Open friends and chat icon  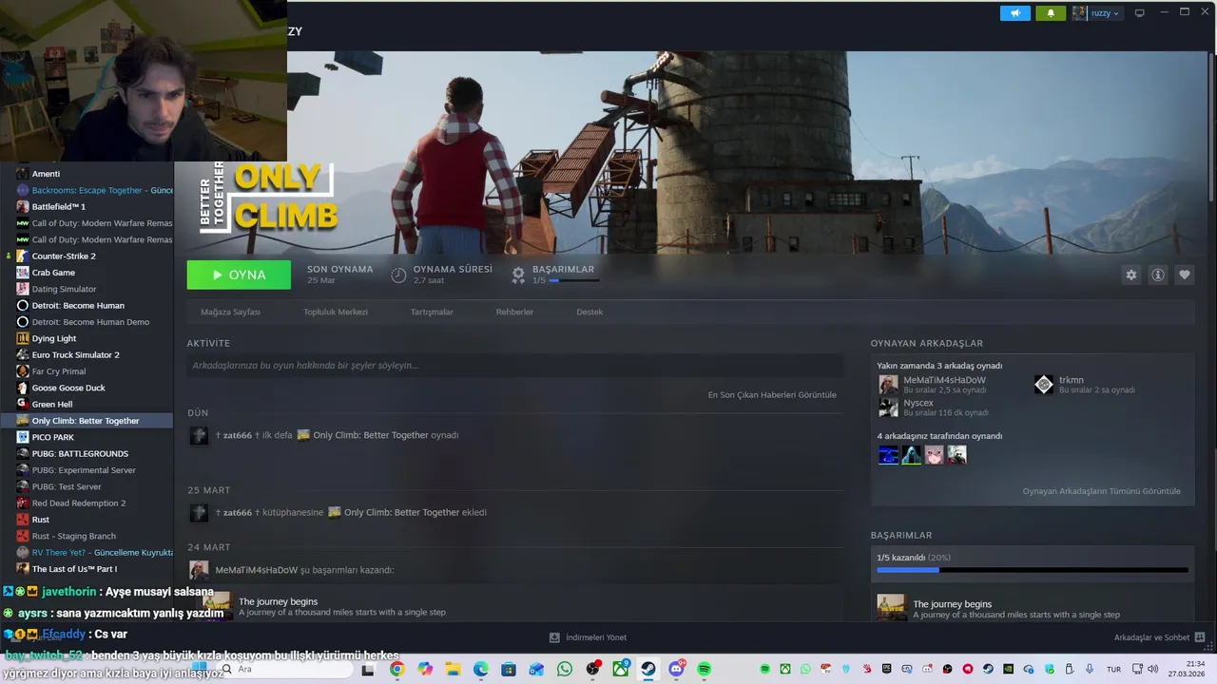[1199, 637]
